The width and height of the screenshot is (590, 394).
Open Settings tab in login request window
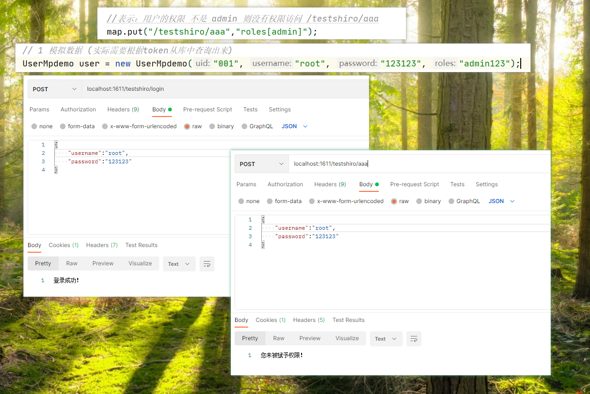coord(280,109)
